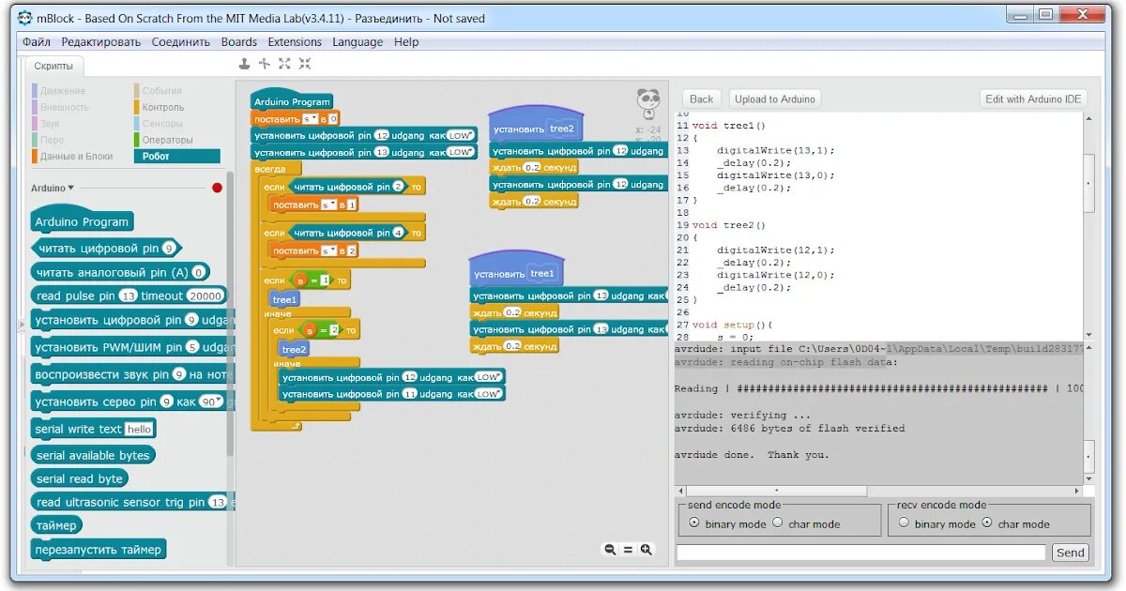This screenshot has height=591, width=1126.
Task: Click Upload to Arduino button
Action: tap(775, 99)
